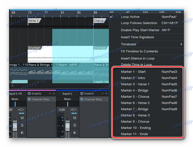Open Main output selector on Input L+R channel
Image resolution: width=193 pixels, height=147 pixels.
pyautogui.click(x=18, y=99)
